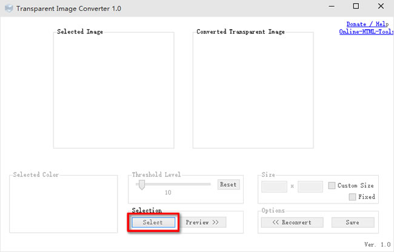
Task: Click the width size input field
Action: pos(274,187)
